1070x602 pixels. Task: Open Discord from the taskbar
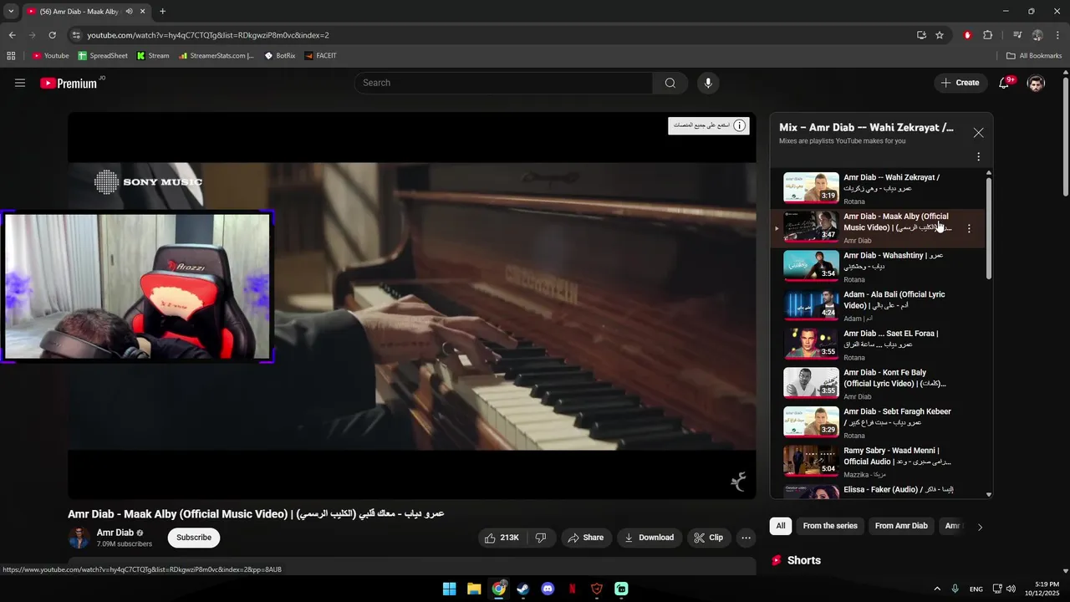click(x=548, y=589)
